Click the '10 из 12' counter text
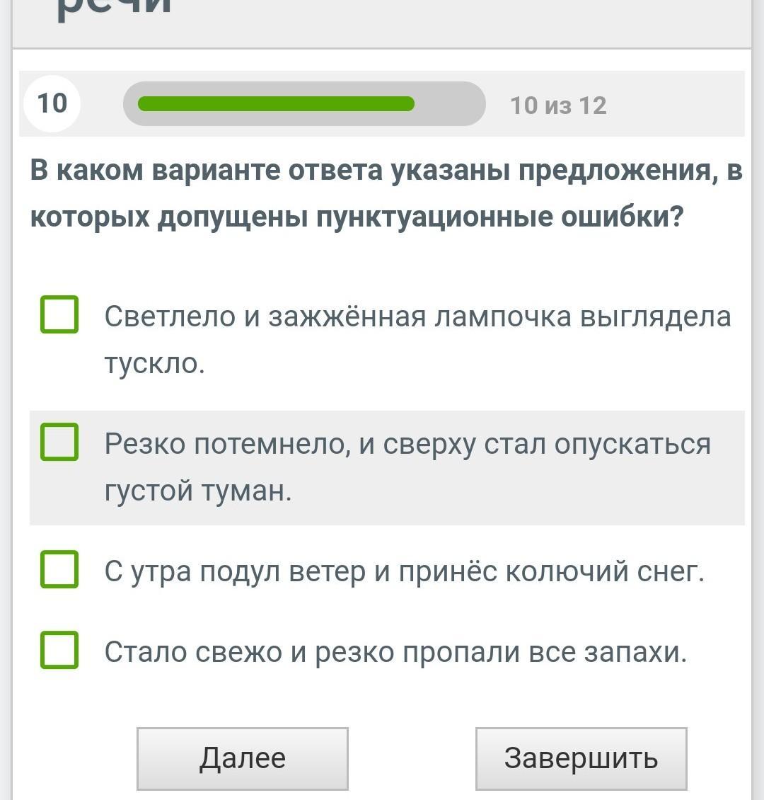 click(558, 105)
